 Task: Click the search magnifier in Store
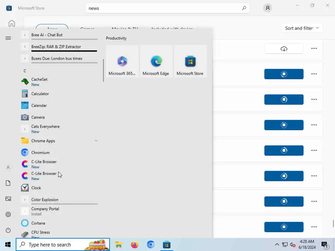point(244,8)
